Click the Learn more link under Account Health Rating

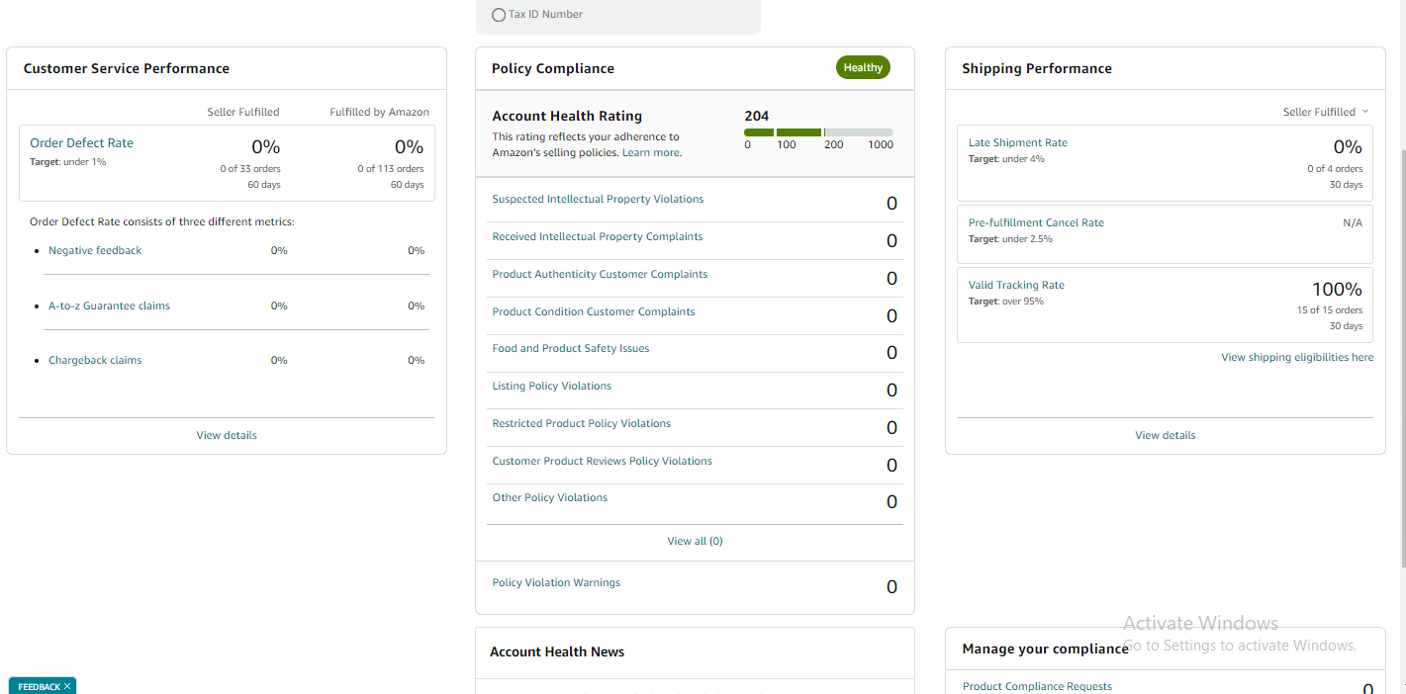point(651,153)
